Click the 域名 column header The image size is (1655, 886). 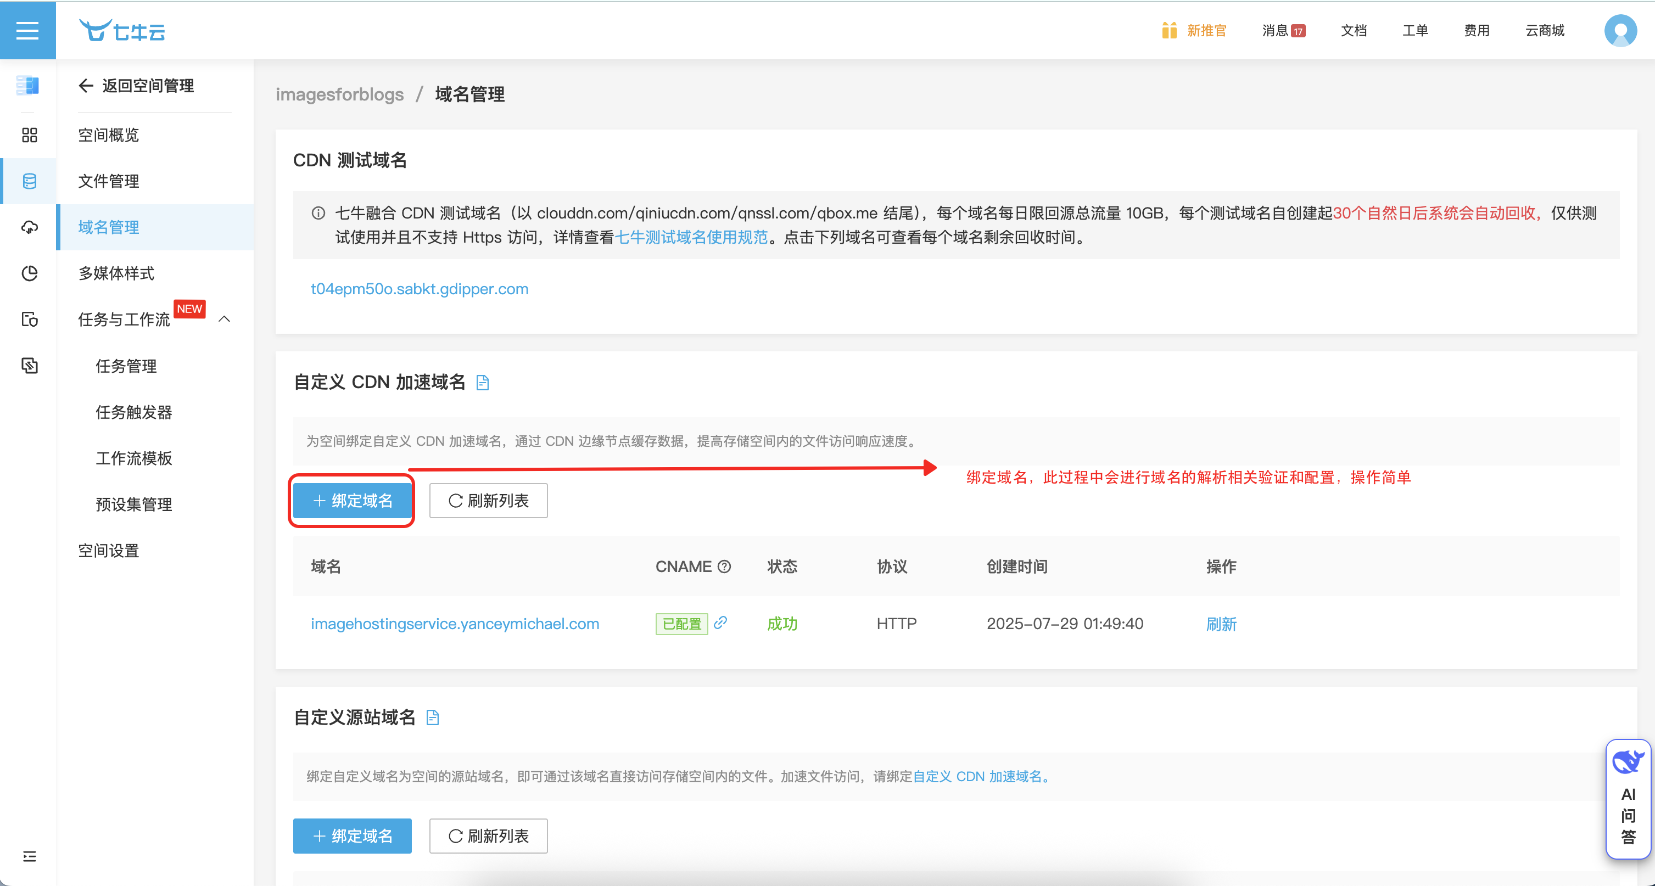coord(326,567)
